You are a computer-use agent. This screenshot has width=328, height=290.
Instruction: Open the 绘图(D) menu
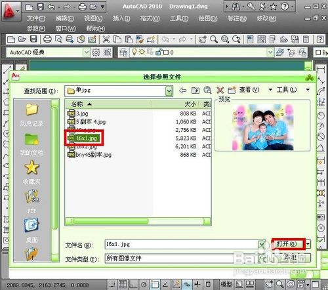[208, 18]
